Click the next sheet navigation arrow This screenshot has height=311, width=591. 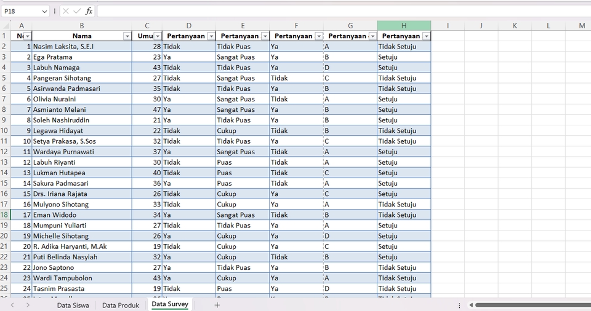[x=28, y=305]
